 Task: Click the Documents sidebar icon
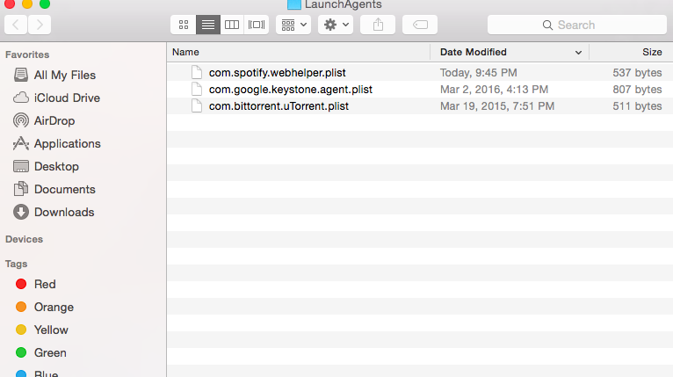(x=20, y=188)
